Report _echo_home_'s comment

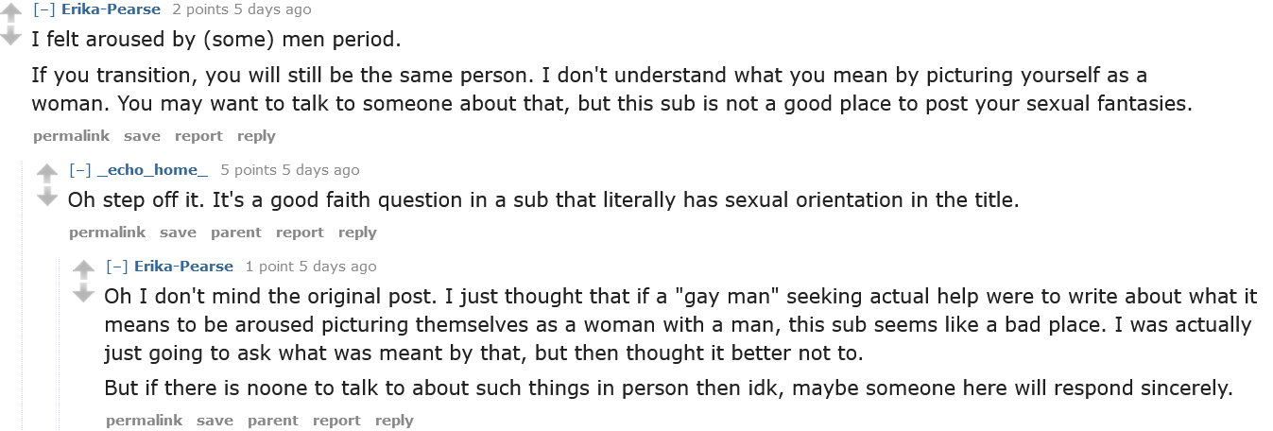click(300, 233)
